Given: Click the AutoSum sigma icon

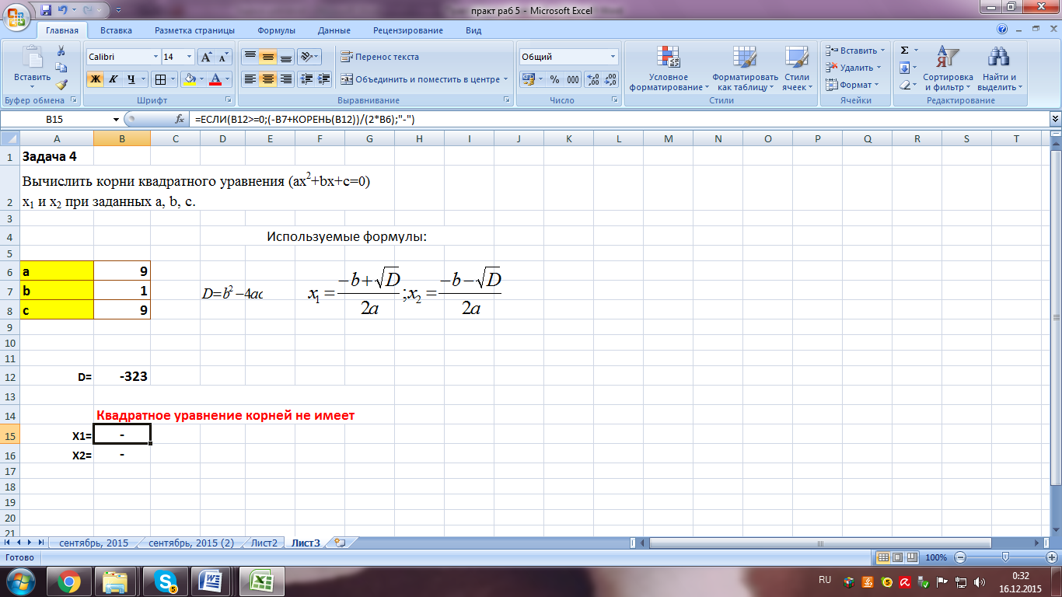Looking at the screenshot, I should [904, 51].
